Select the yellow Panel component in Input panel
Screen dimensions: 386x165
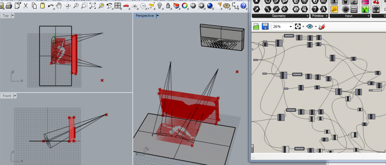334,9
